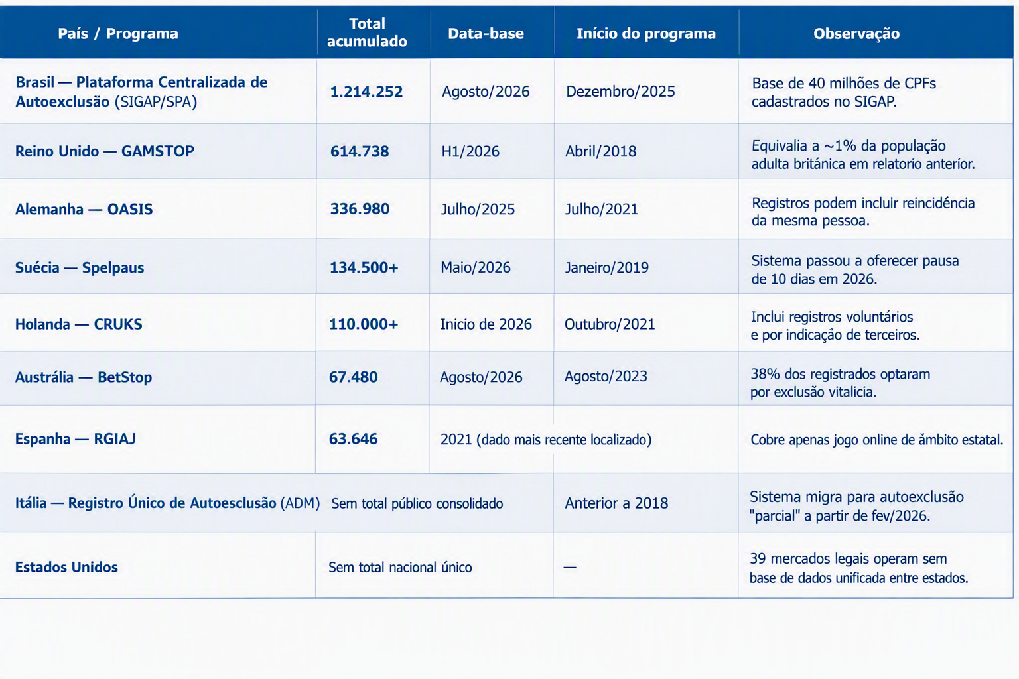This screenshot has height=679, width=1019.
Task: Select the 'Início do programa' column header
Action: [x=646, y=34]
